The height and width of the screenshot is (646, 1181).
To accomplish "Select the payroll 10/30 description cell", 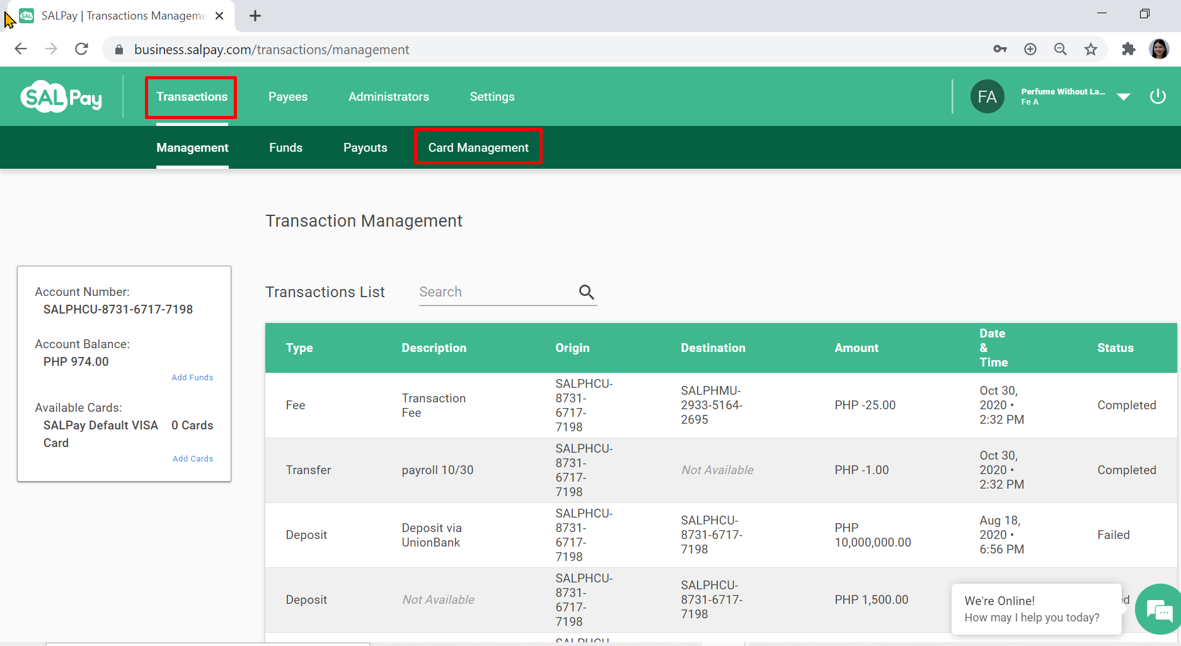I will [437, 470].
